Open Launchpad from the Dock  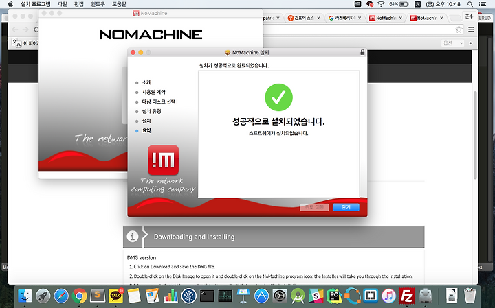coord(43,296)
